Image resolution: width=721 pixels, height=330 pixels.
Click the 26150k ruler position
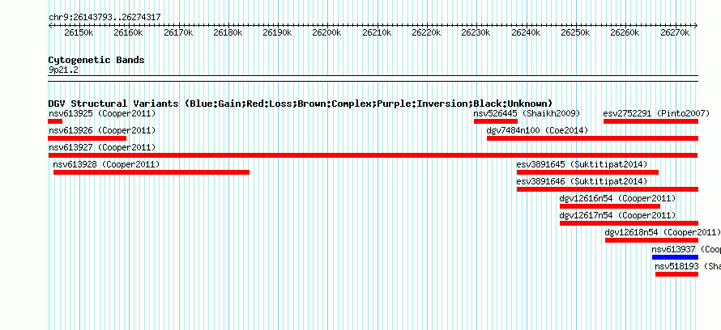coord(79,32)
